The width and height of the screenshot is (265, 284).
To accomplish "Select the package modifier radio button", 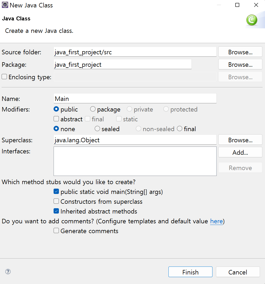I will [x=93, y=109].
